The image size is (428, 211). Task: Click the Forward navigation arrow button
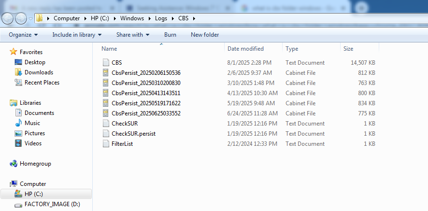pos(21,18)
